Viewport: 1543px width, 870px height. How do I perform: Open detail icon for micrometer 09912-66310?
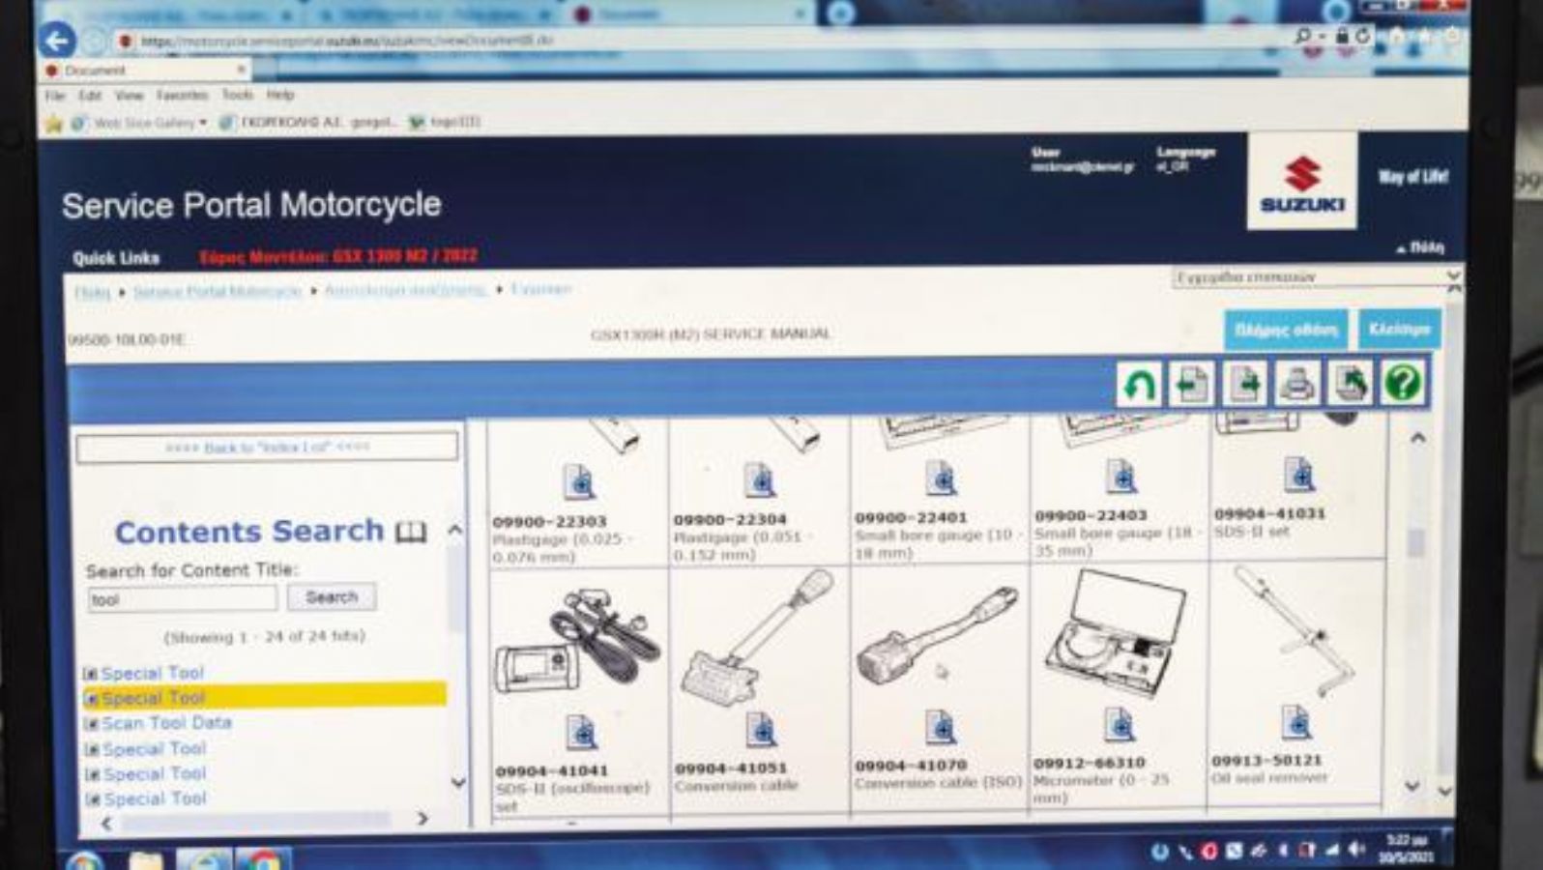pos(1119,724)
